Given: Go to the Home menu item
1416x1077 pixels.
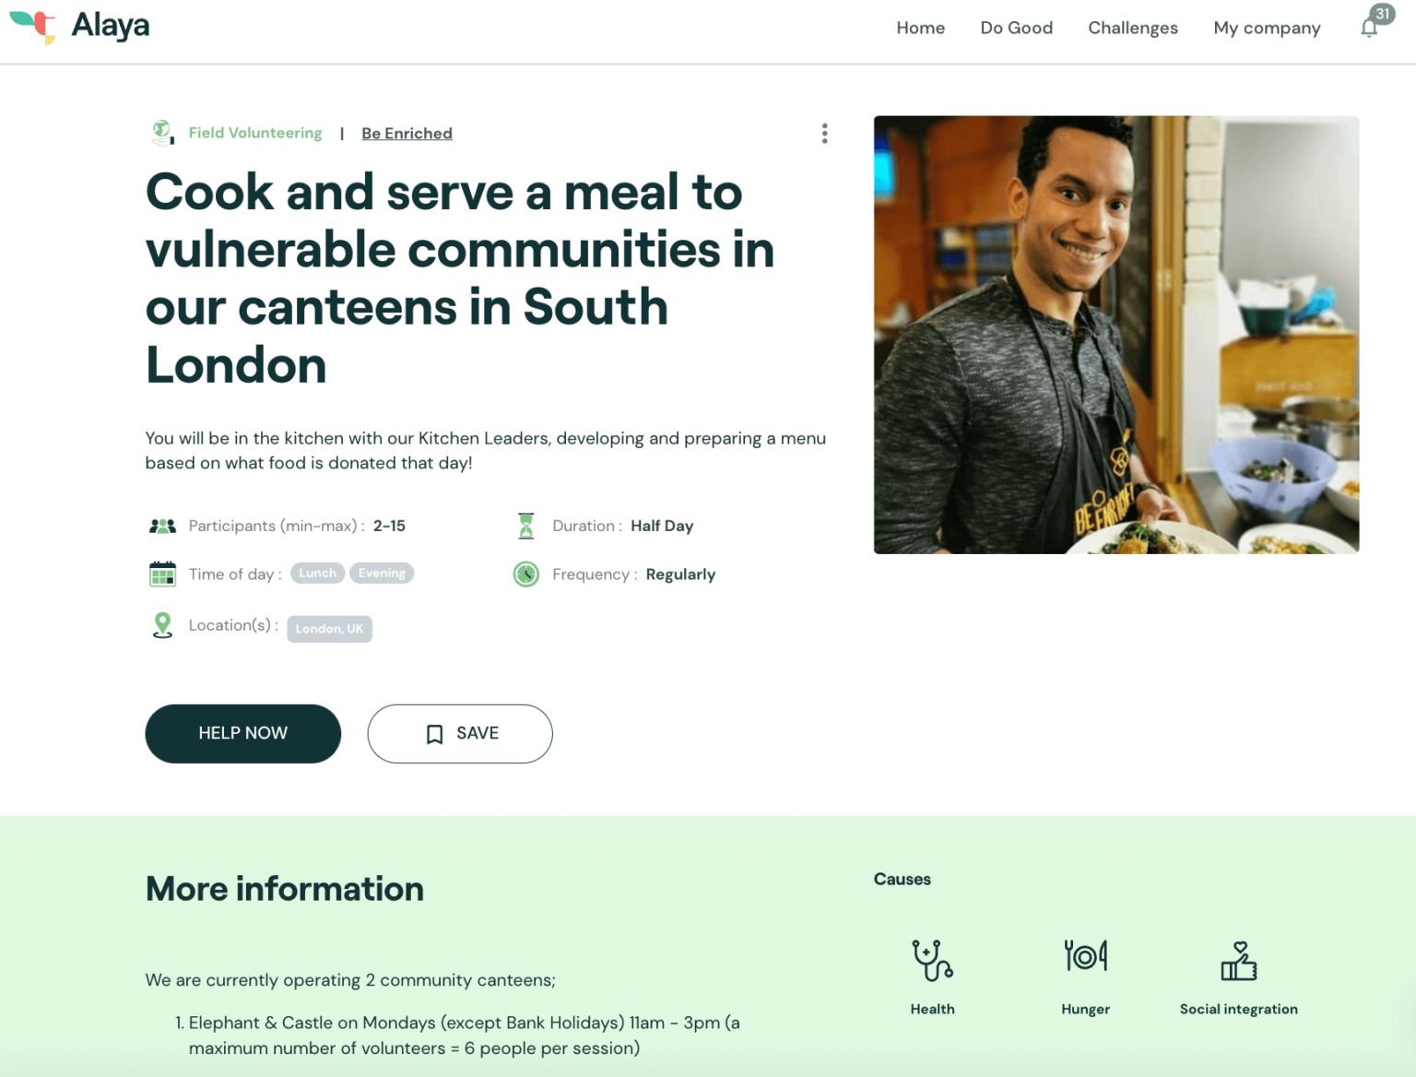Looking at the screenshot, I should click(920, 28).
